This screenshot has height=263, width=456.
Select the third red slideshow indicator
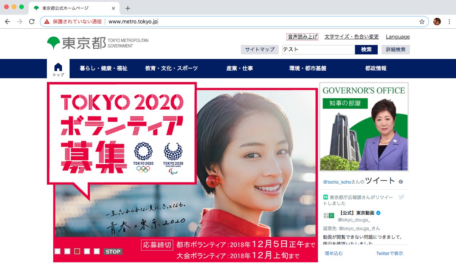pos(77,251)
